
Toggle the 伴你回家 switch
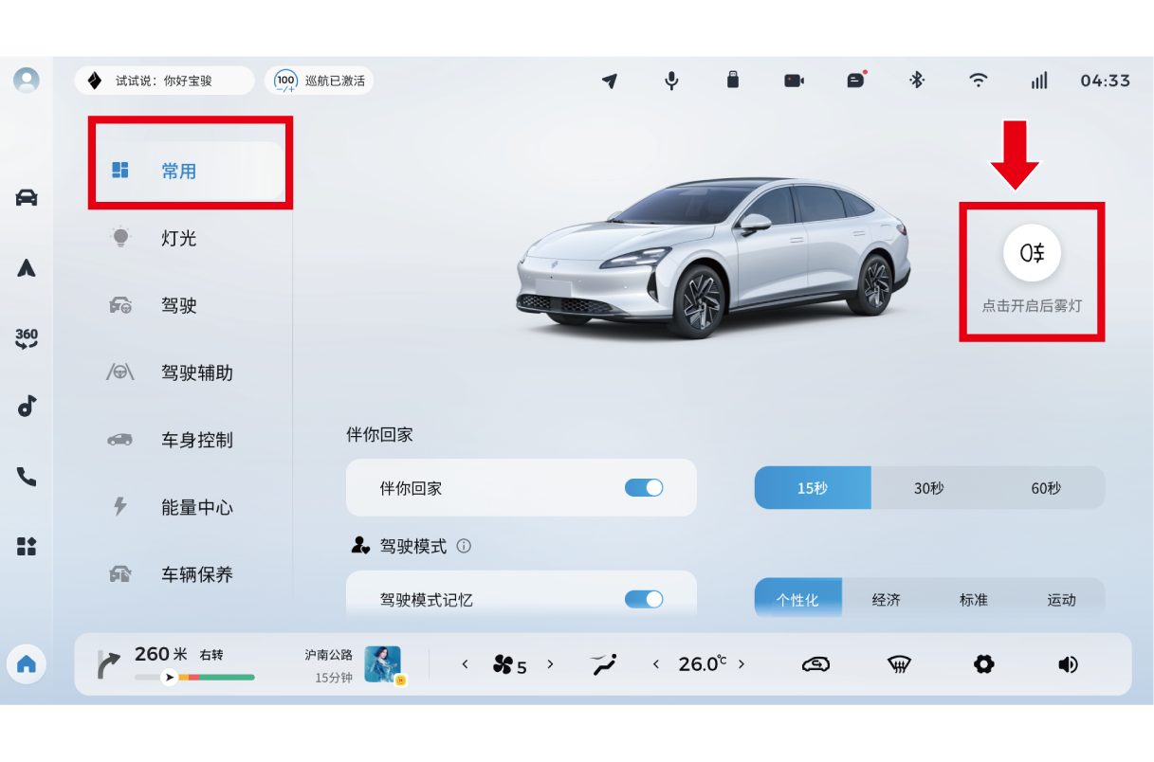[x=644, y=488]
